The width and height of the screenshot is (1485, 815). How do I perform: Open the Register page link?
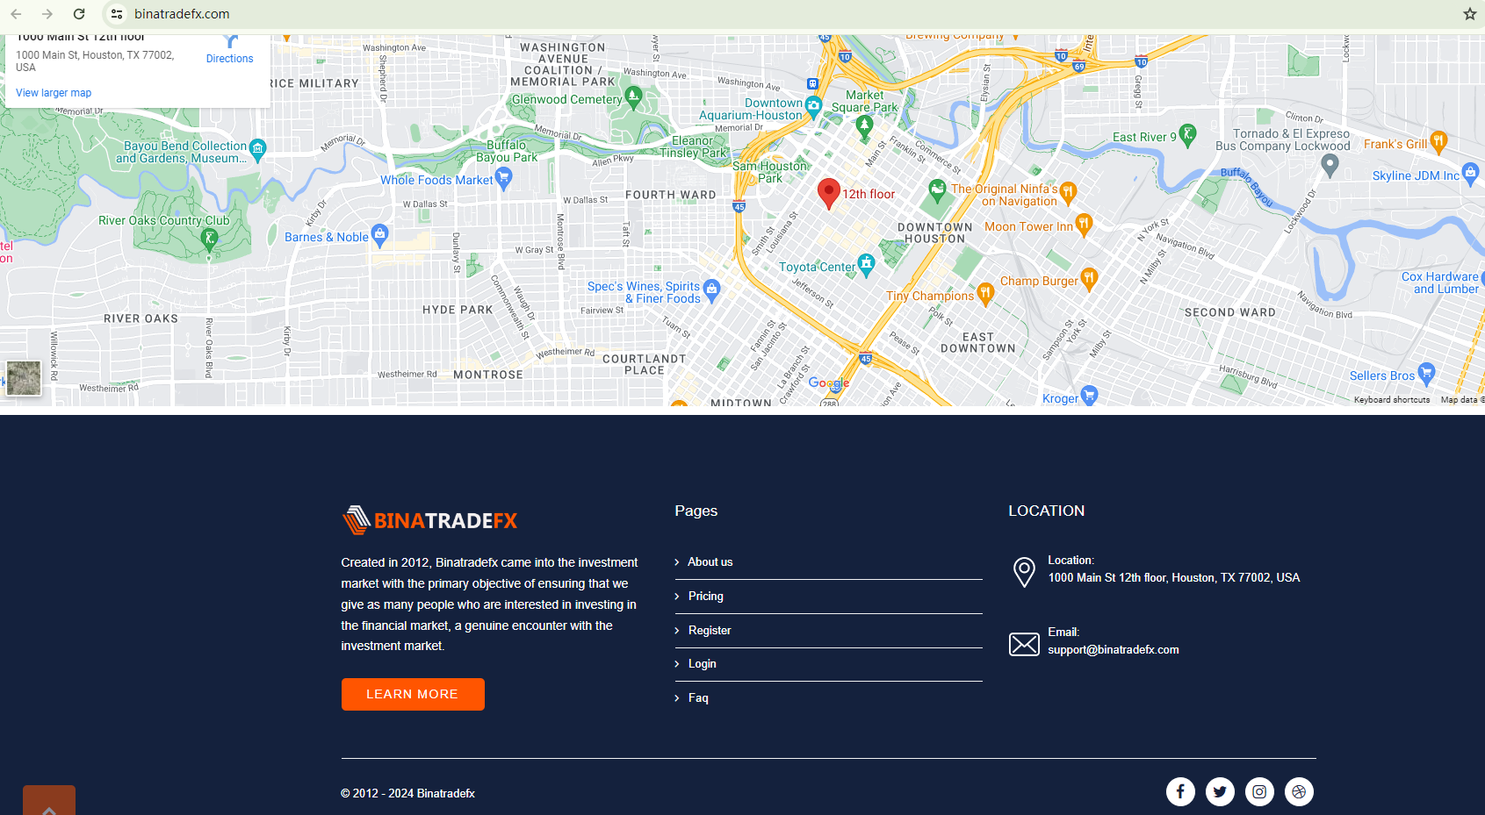[x=710, y=631]
